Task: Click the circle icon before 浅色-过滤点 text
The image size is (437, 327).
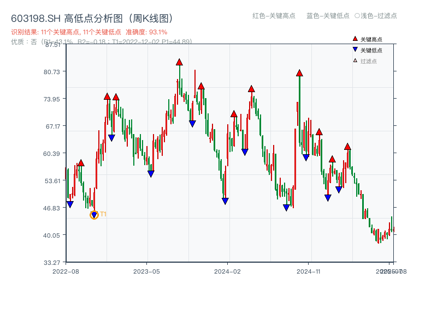Action: 357,16
